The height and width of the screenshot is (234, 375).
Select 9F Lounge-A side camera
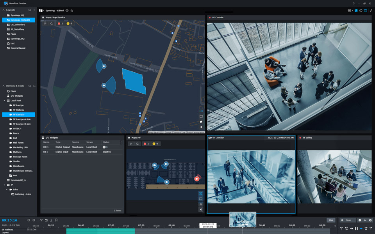tap(21, 119)
